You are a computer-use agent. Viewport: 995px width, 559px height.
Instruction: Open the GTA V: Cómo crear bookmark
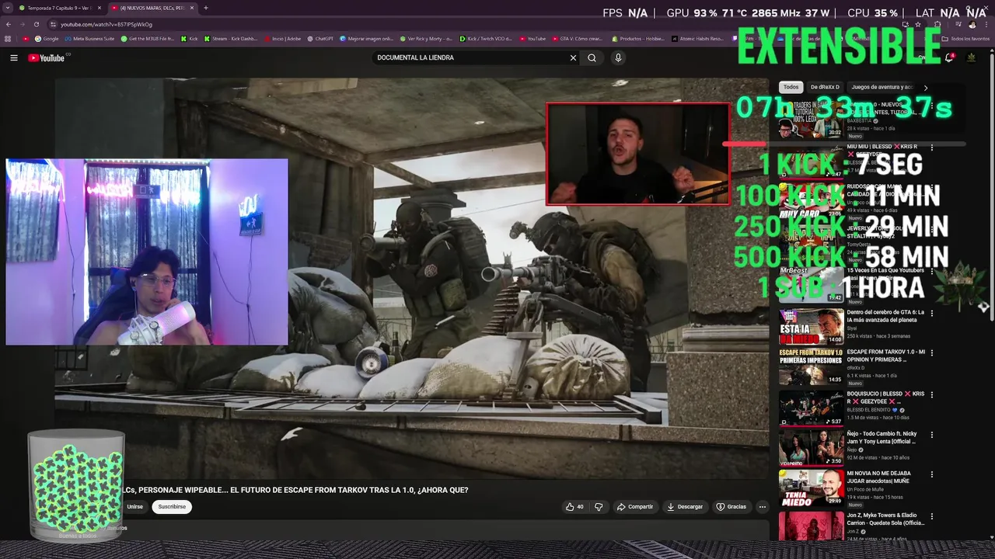click(x=578, y=38)
